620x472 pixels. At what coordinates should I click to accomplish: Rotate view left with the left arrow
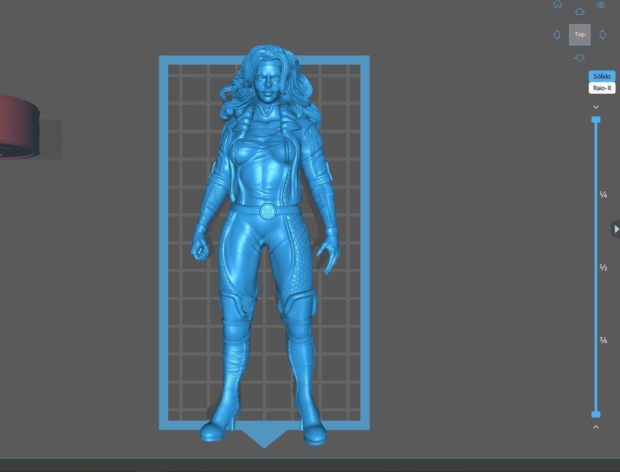pos(557,34)
